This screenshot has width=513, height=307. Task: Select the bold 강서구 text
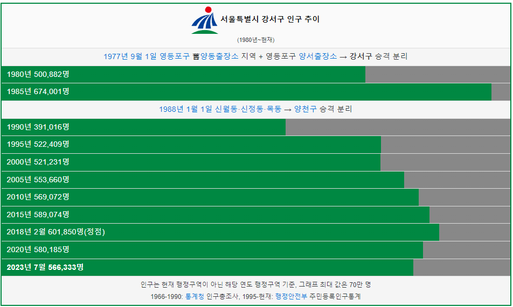coord(361,56)
